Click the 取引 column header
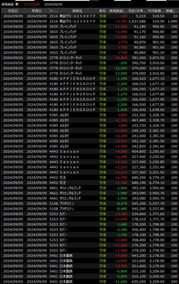This screenshot has height=284, width=179. click(x=102, y=11)
